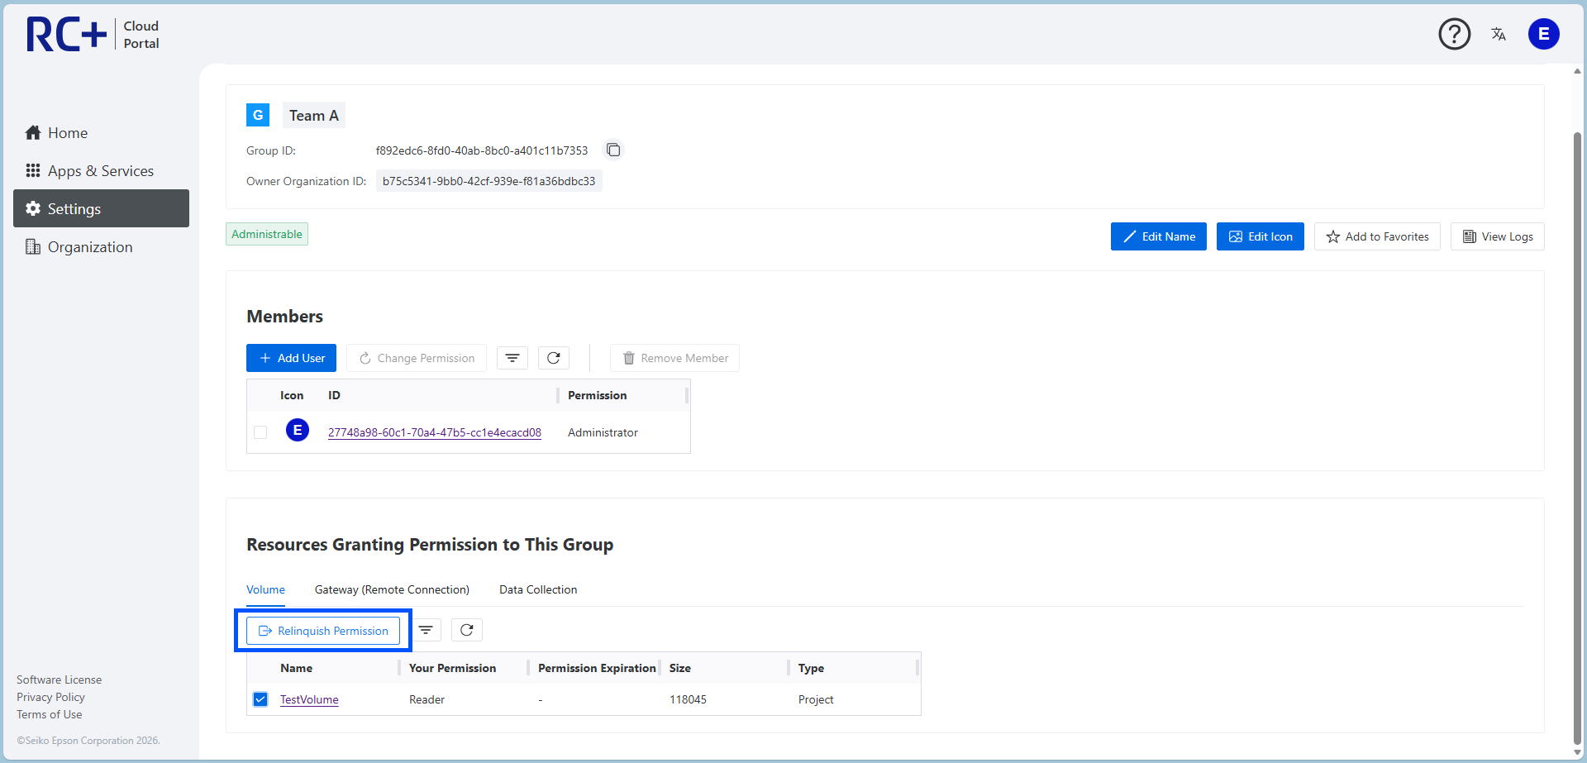Open Apps & Services in sidebar
1587x763 pixels.
click(x=101, y=170)
